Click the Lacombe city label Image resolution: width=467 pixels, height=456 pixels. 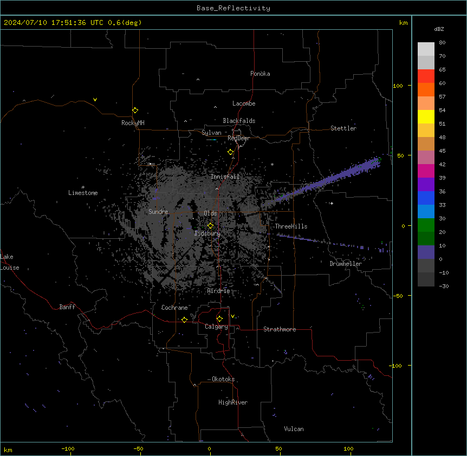tap(244, 103)
